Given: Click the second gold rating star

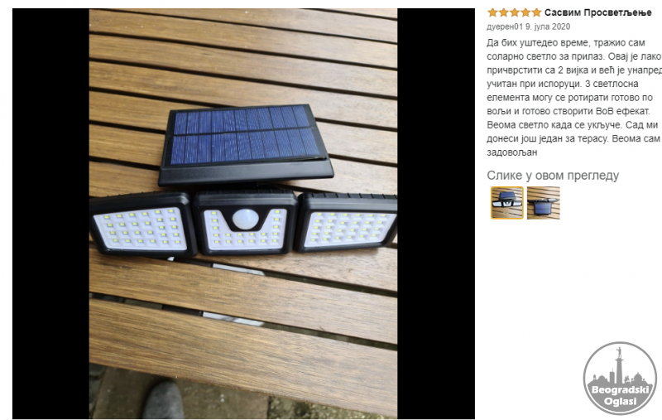Looking at the screenshot, I should tap(504, 12).
